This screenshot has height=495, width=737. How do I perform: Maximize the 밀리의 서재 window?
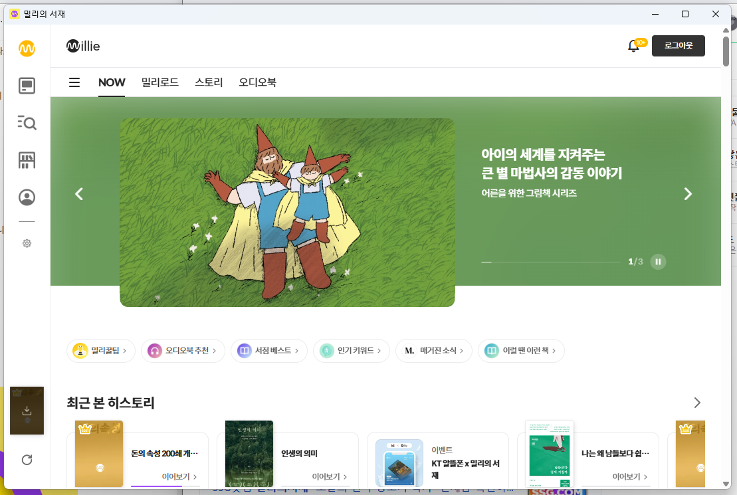[684, 14]
